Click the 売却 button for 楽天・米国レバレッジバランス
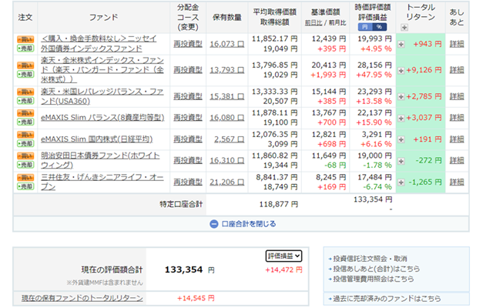 (25, 100)
